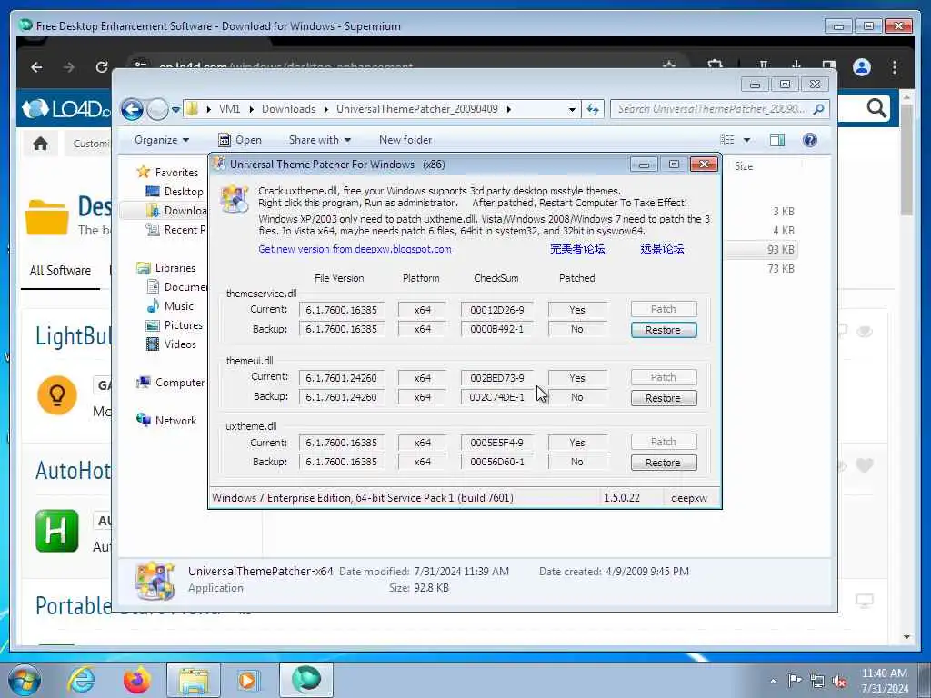Go to LO4D home icon
Viewport: 931px width, 698px height.
pos(40,143)
